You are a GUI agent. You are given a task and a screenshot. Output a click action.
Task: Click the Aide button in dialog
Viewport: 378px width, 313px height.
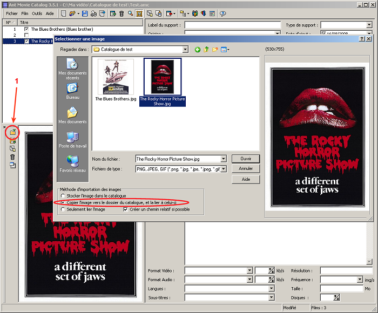point(246,179)
